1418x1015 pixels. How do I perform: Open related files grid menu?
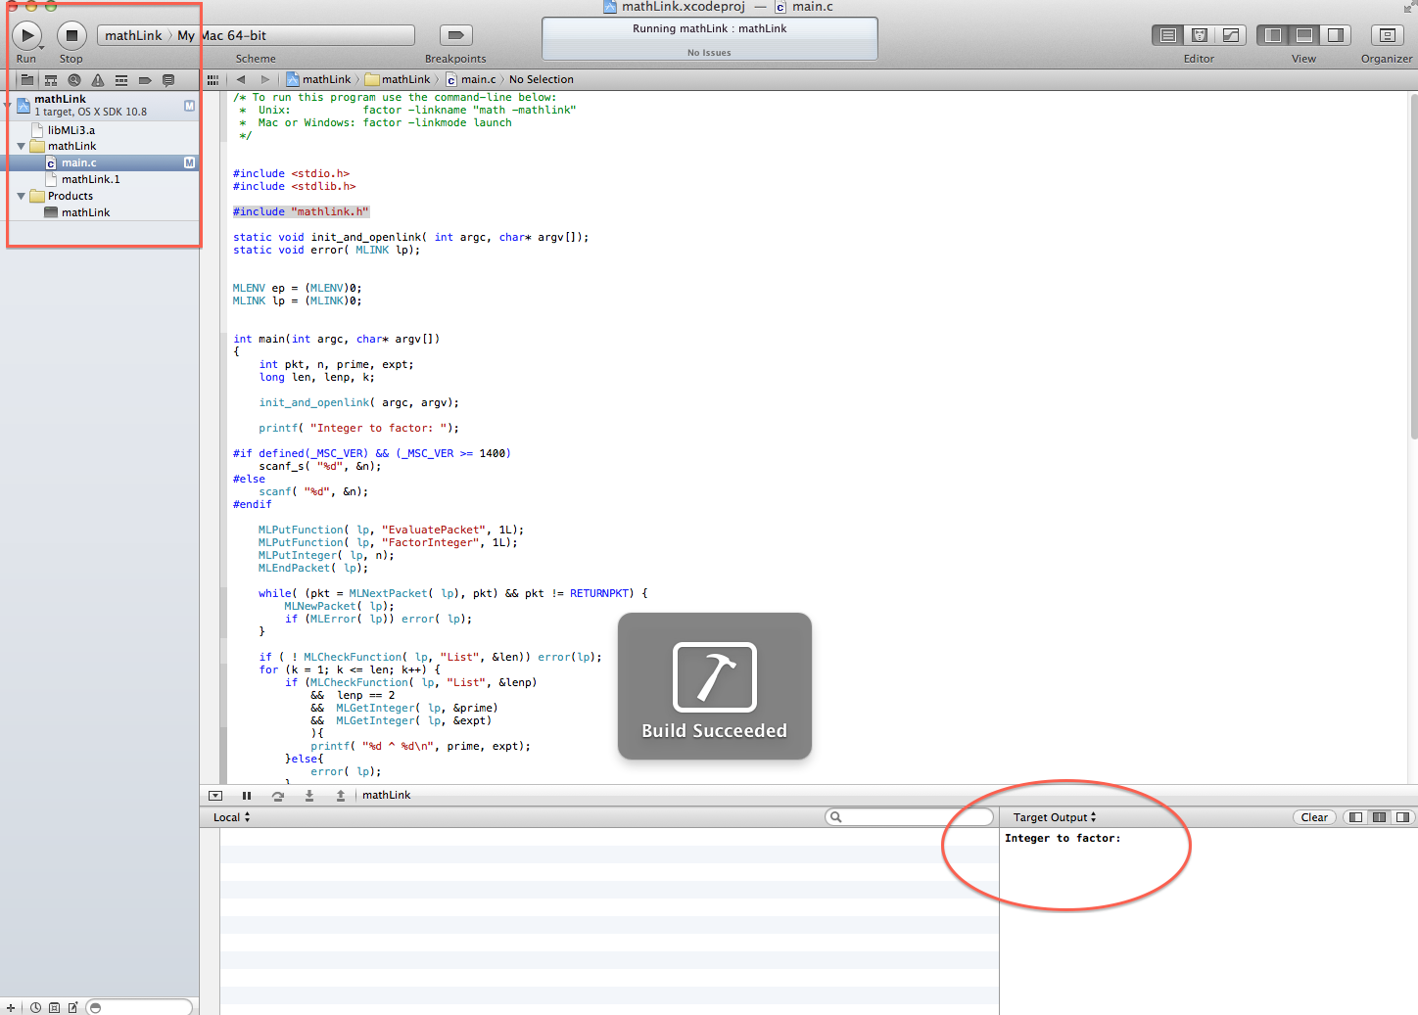click(x=213, y=80)
